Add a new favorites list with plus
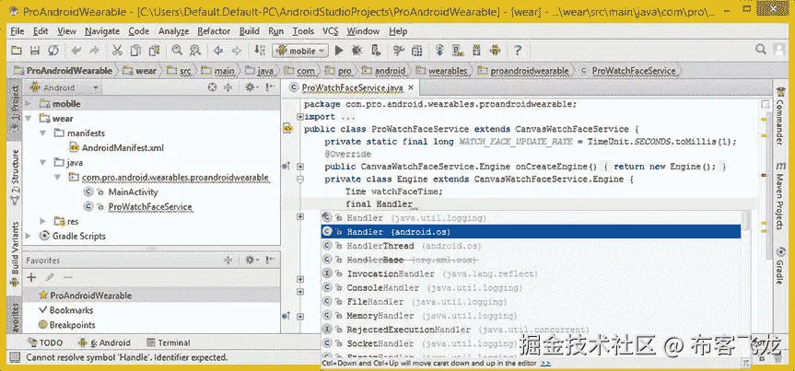The image size is (795, 371). 31,277
